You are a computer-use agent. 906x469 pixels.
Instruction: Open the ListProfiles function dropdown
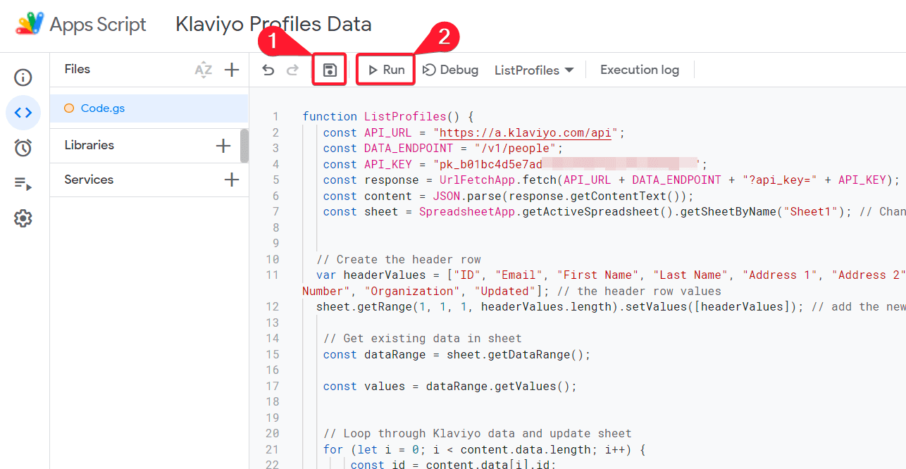pos(534,70)
